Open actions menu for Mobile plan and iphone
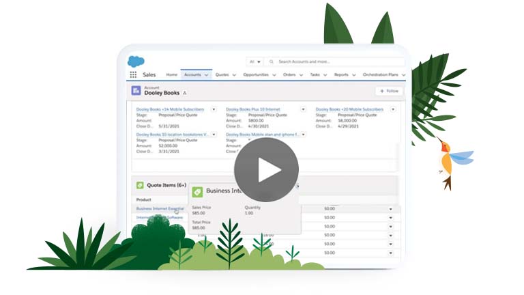The width and height of the screenshot is (524, 295). 303,135
